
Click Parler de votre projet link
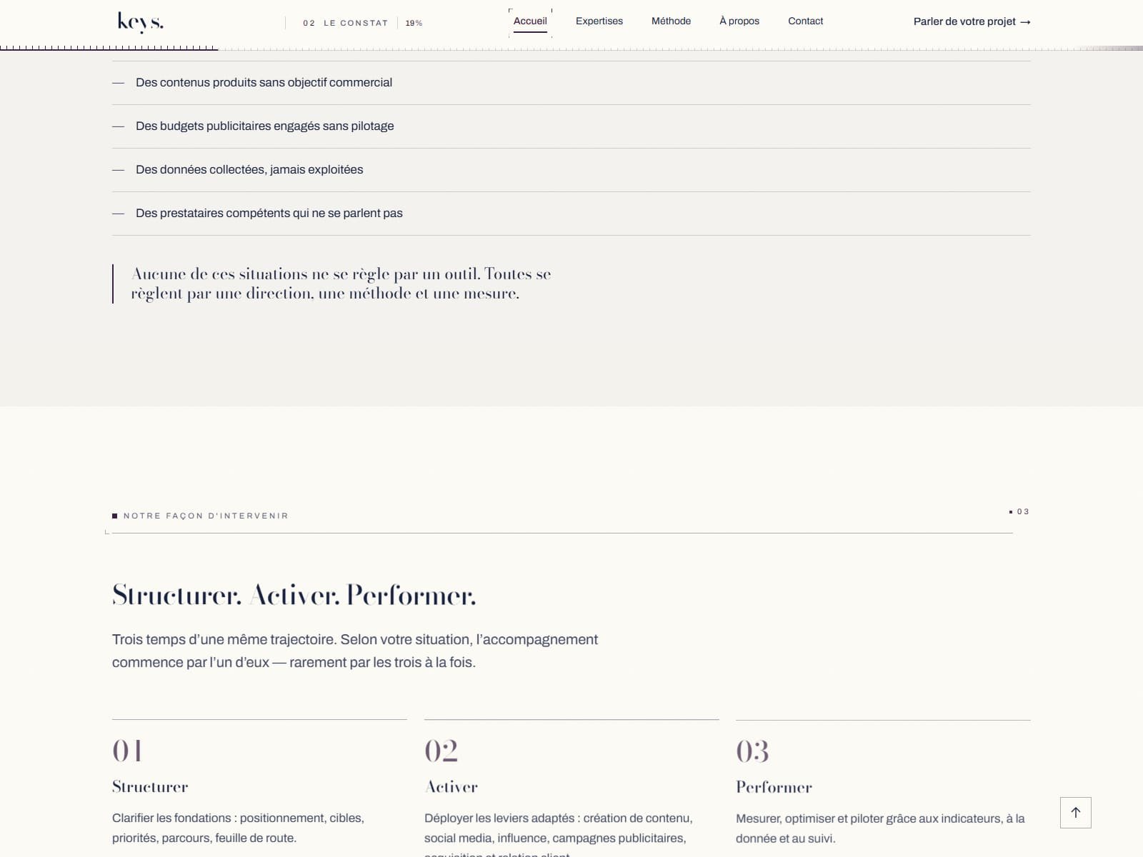[x=972, y=21]
